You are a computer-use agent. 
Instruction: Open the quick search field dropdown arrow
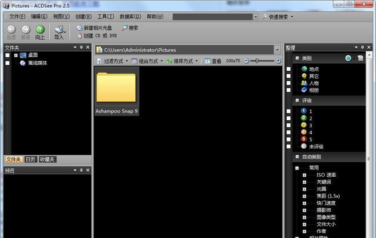click(256, 17)
